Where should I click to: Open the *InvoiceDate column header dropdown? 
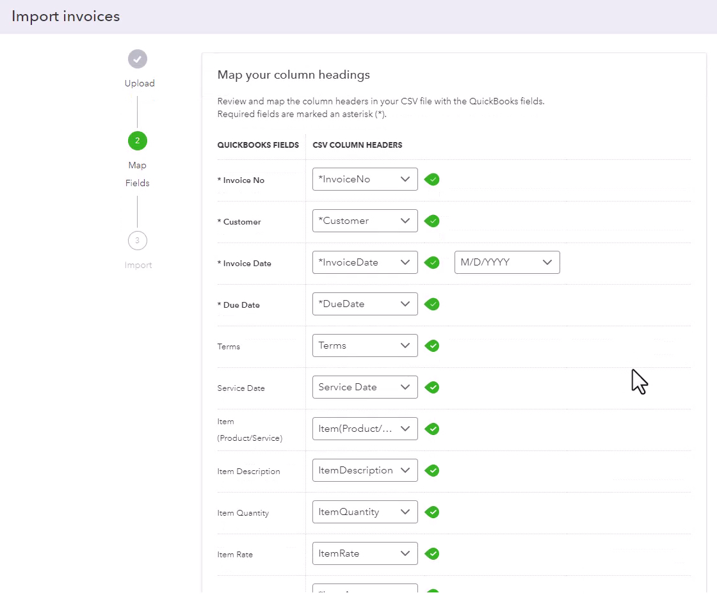coord(365,262)
